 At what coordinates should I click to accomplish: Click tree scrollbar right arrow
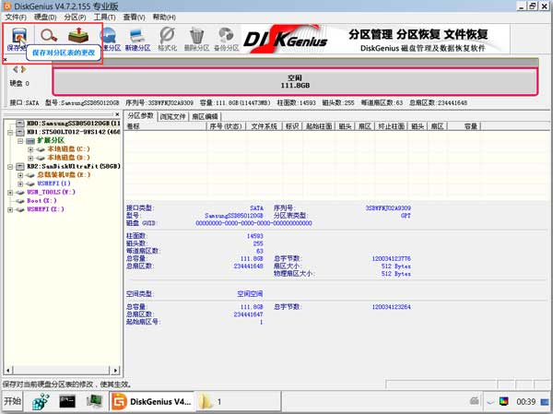pyautogui.click(x=115, y=371)
